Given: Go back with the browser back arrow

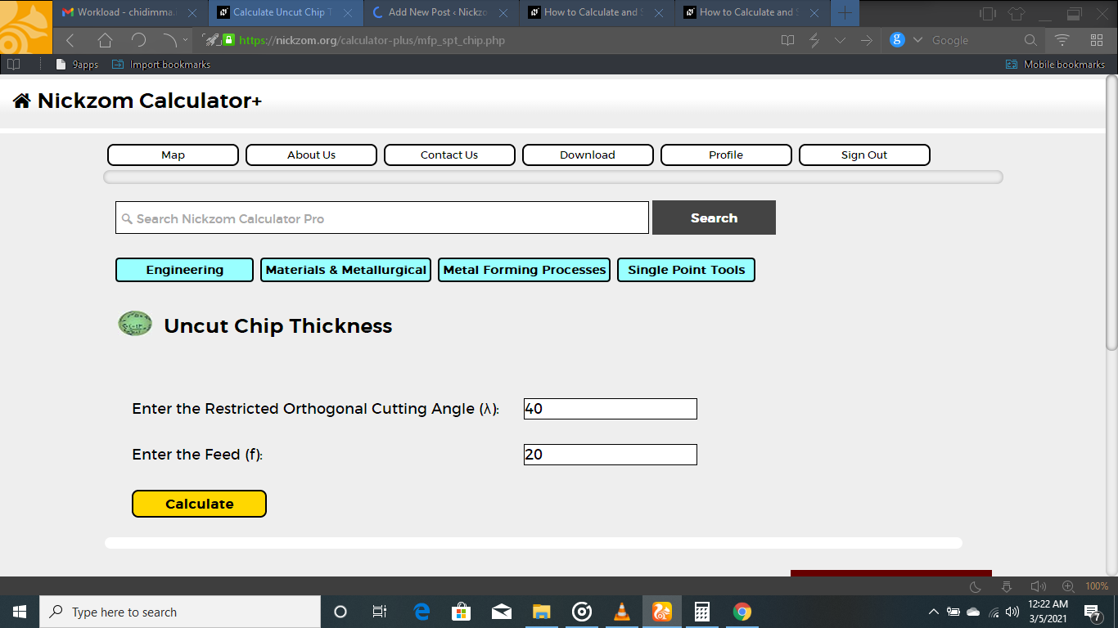Looking at the screenshot, I should point(70,40).
